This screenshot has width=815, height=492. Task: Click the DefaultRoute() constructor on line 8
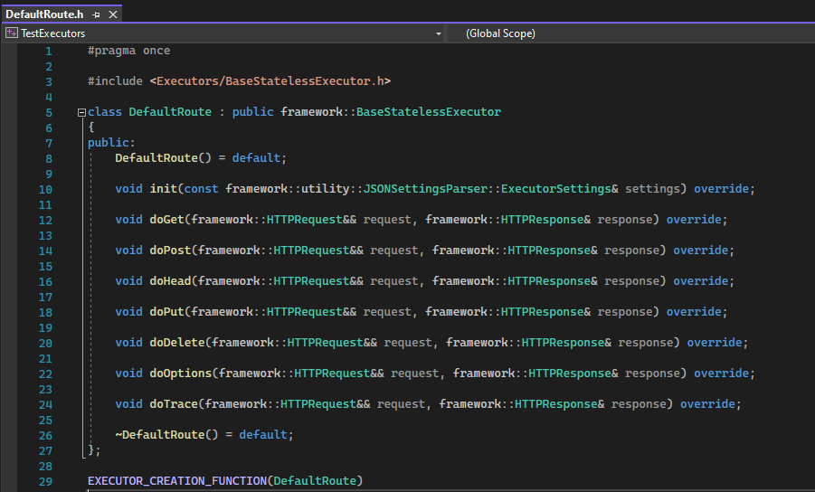(163, 158)
